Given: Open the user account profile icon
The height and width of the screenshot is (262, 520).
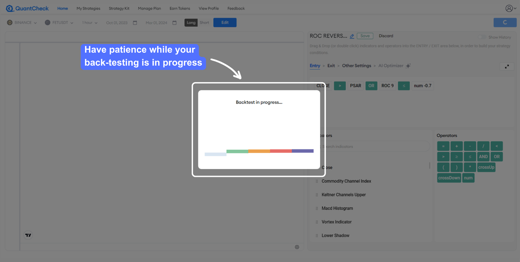Looking at the screenshot, I should (509, 8).
